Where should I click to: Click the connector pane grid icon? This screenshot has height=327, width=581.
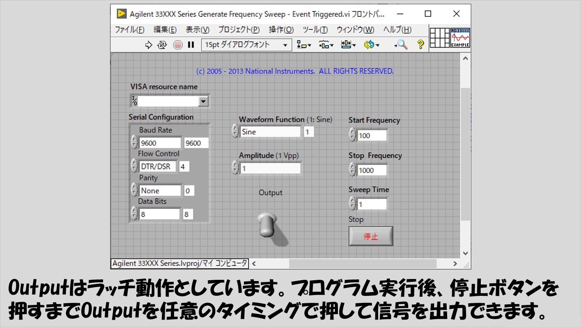pyautogui.click(x=440, y=38)
